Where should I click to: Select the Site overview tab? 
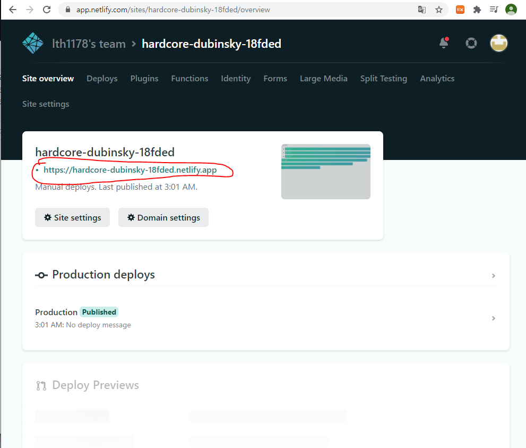click(x=48, y=79)
